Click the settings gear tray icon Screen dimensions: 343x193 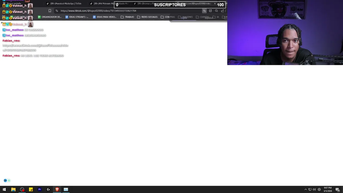[319, 190]
